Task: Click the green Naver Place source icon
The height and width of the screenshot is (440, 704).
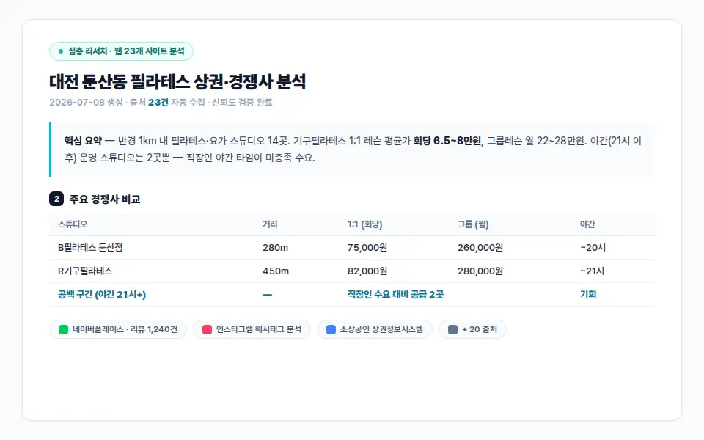Action: click(x=63, y=329)
